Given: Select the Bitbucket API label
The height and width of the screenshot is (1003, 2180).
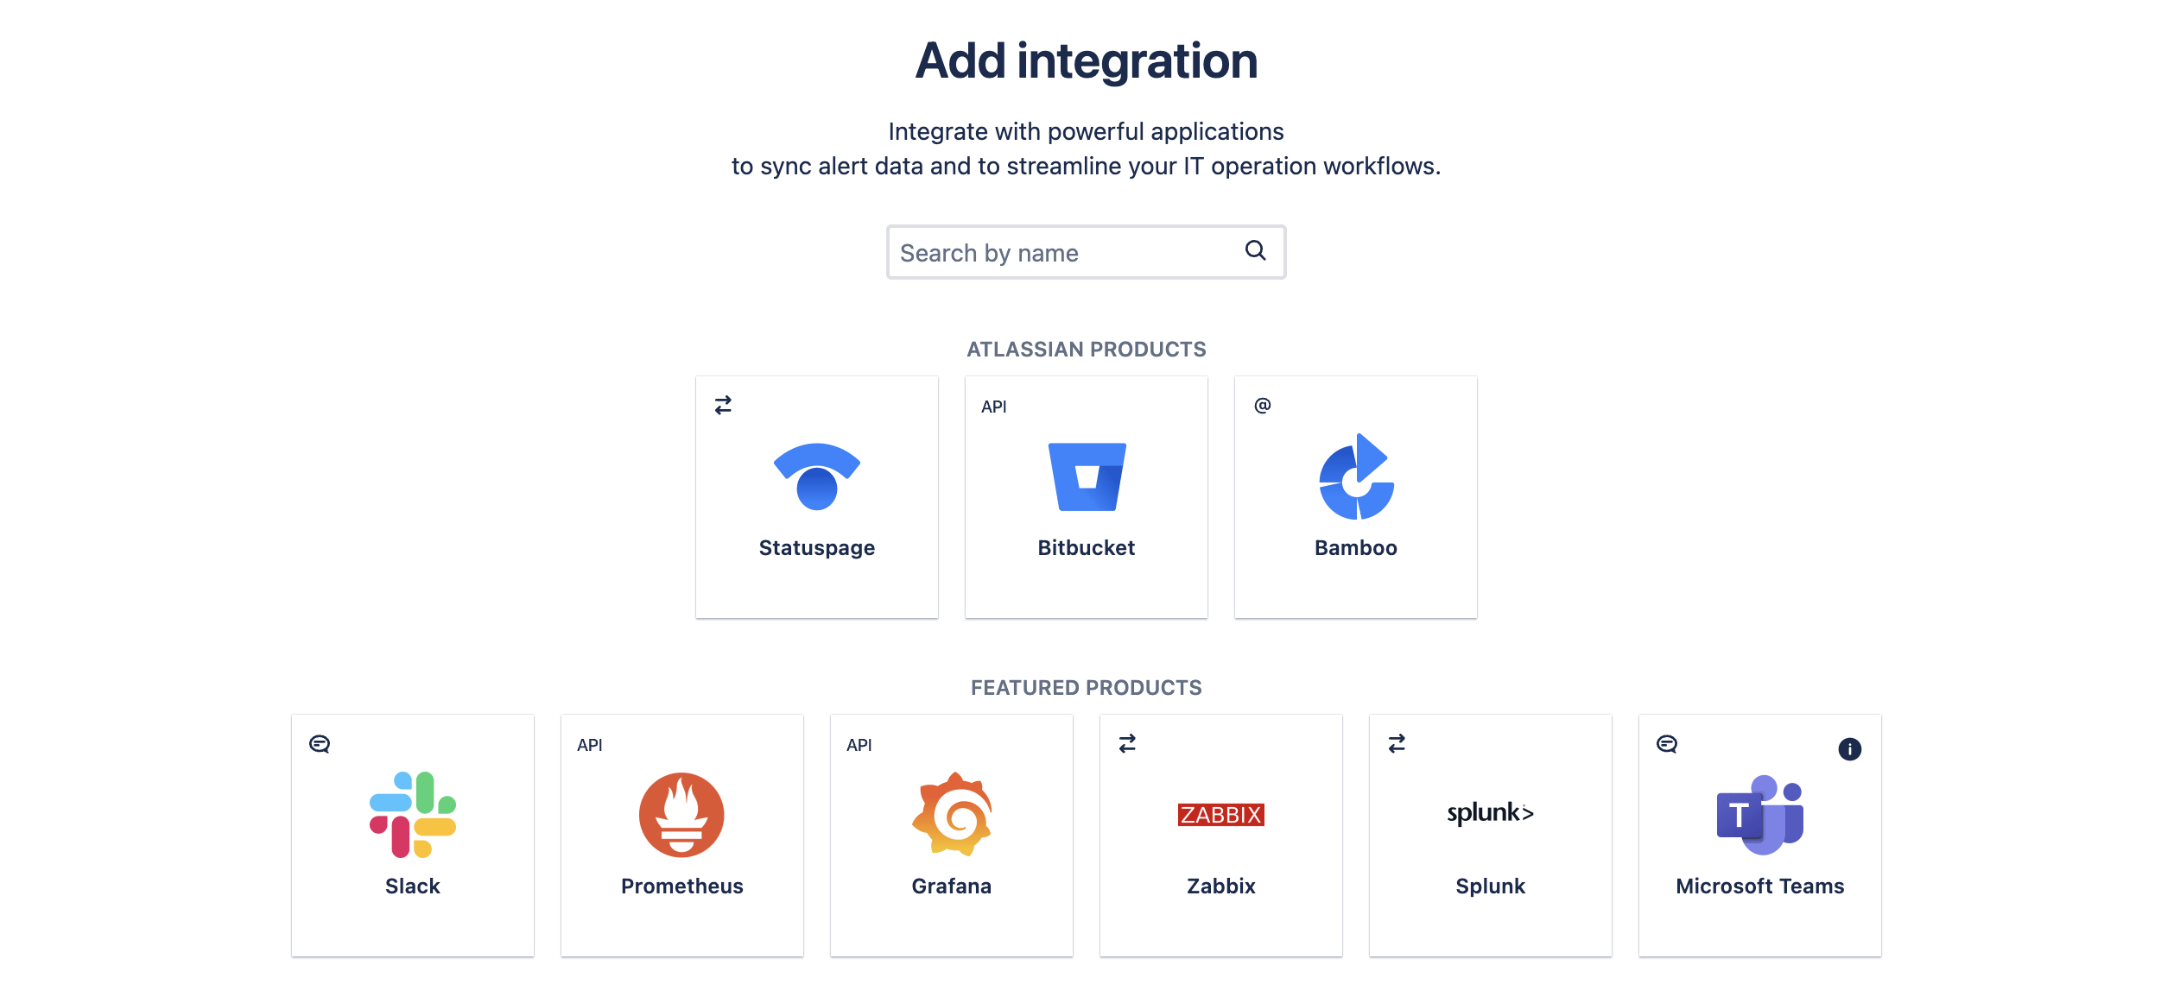Looking at the screenshot, I should coord(992,406).
